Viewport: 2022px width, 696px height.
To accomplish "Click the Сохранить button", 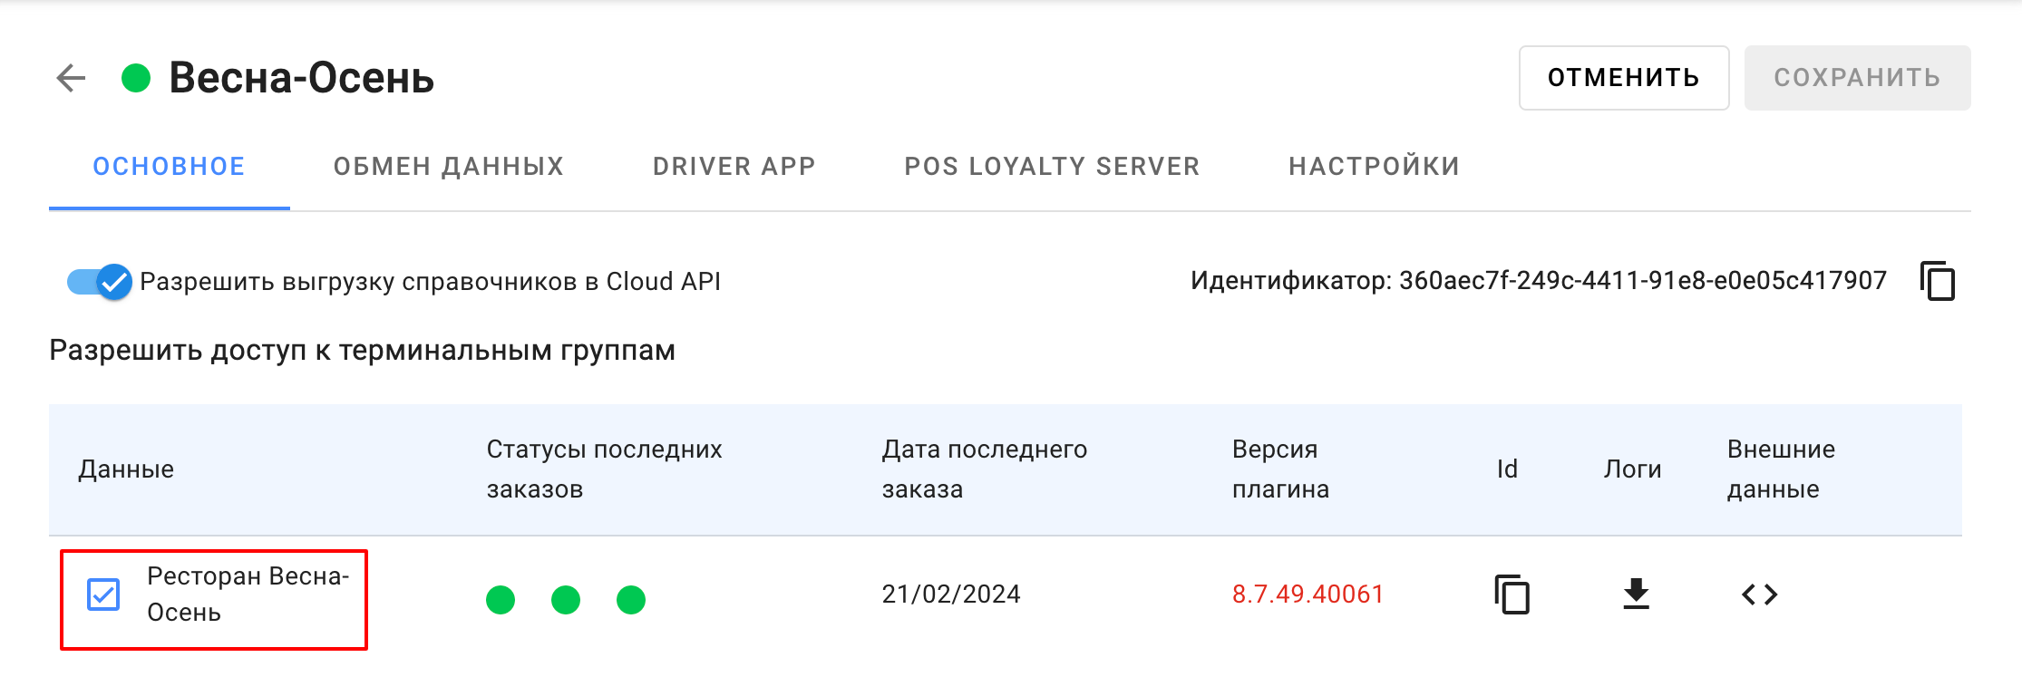I will click(x=1857, y=78).
